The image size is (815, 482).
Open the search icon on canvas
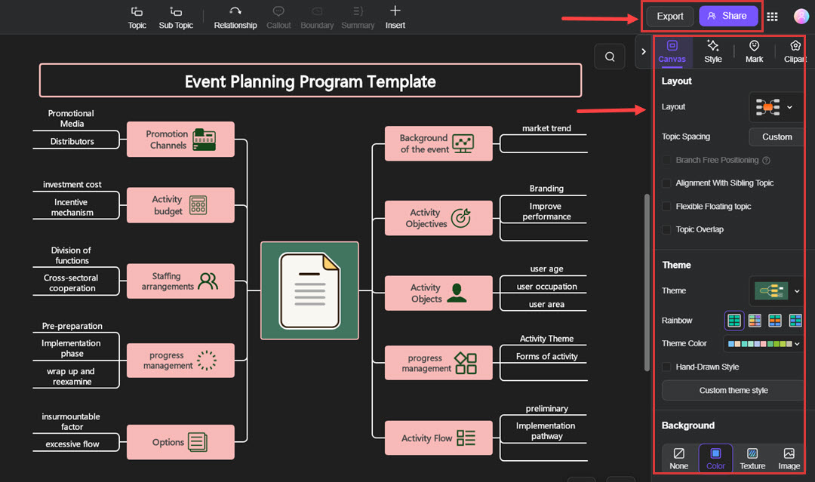610,56
